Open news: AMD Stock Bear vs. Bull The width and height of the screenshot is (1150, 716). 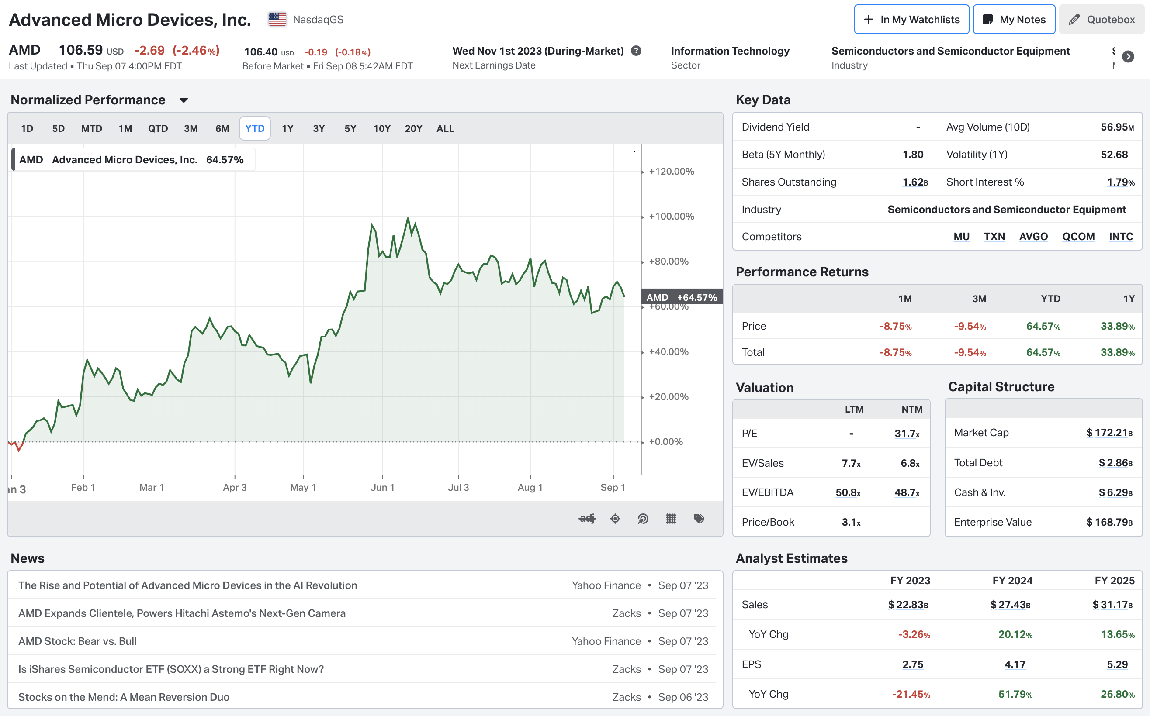coord(77,641)
